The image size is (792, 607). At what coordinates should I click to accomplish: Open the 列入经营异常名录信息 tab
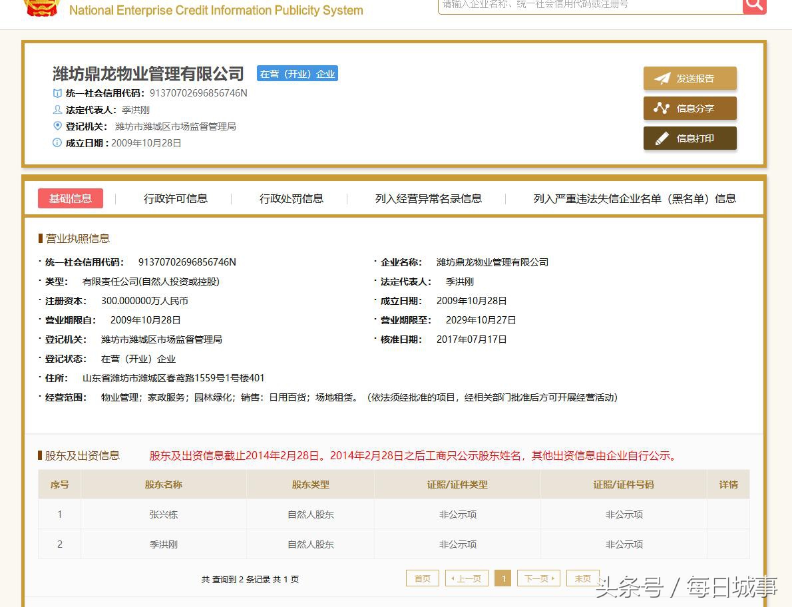point(428,198)
